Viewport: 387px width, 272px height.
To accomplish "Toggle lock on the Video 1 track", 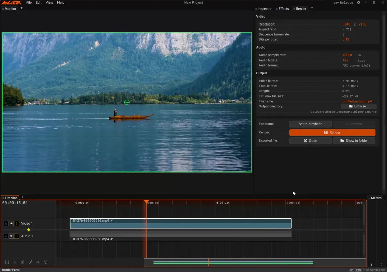I will pyautogui.click(x=6, y=223).
